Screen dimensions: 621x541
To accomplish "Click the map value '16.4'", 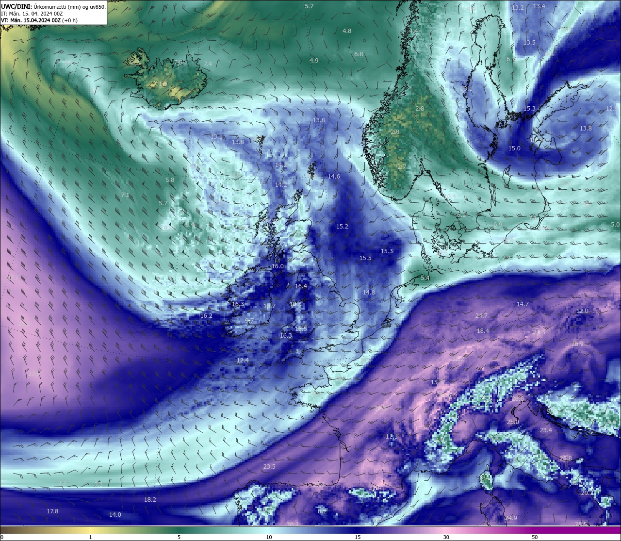I will (301, 286).
